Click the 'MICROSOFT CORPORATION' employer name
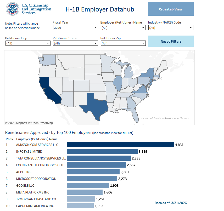The image size is (224, 211). pos(36,179)
